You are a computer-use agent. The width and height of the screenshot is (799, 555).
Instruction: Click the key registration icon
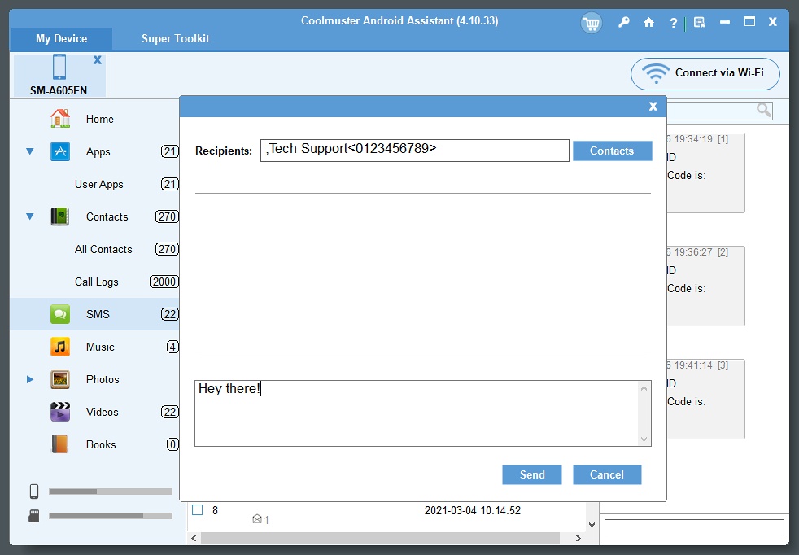624,23
